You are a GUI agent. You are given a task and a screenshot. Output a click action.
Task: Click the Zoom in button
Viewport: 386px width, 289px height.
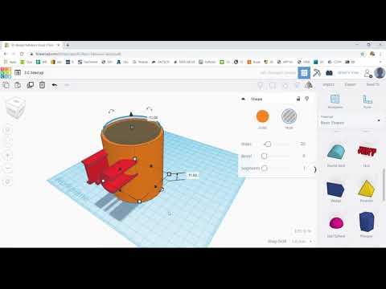pyautogui.click(x=8, y=155)
